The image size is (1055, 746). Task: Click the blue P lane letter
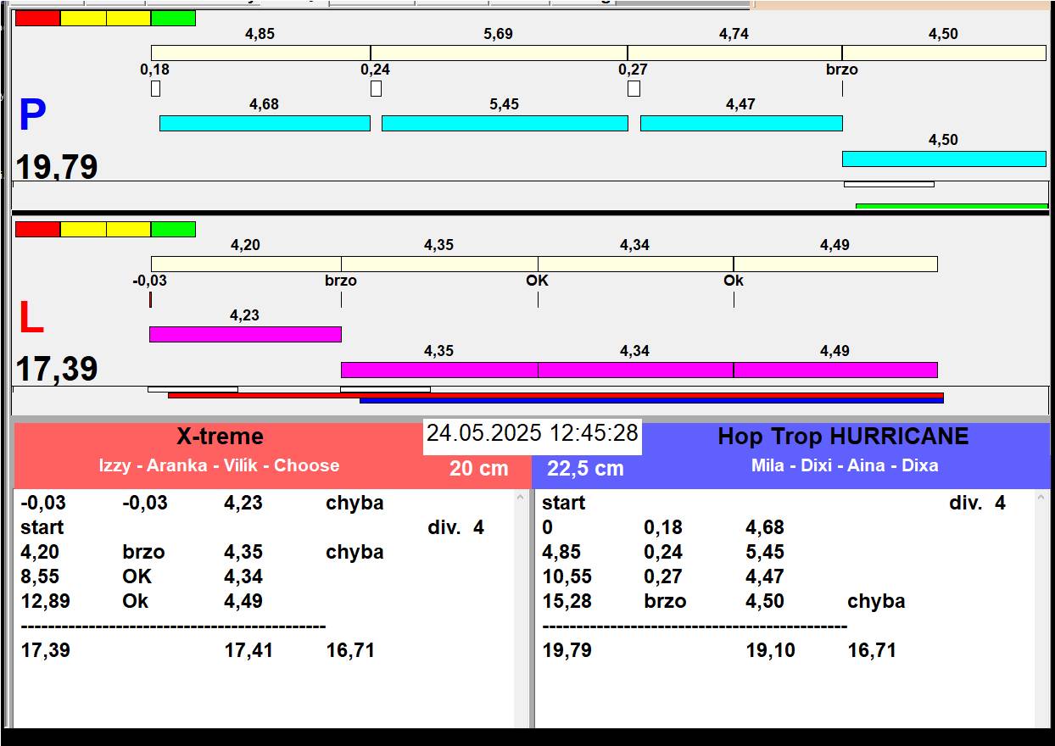tap(32, 116)
